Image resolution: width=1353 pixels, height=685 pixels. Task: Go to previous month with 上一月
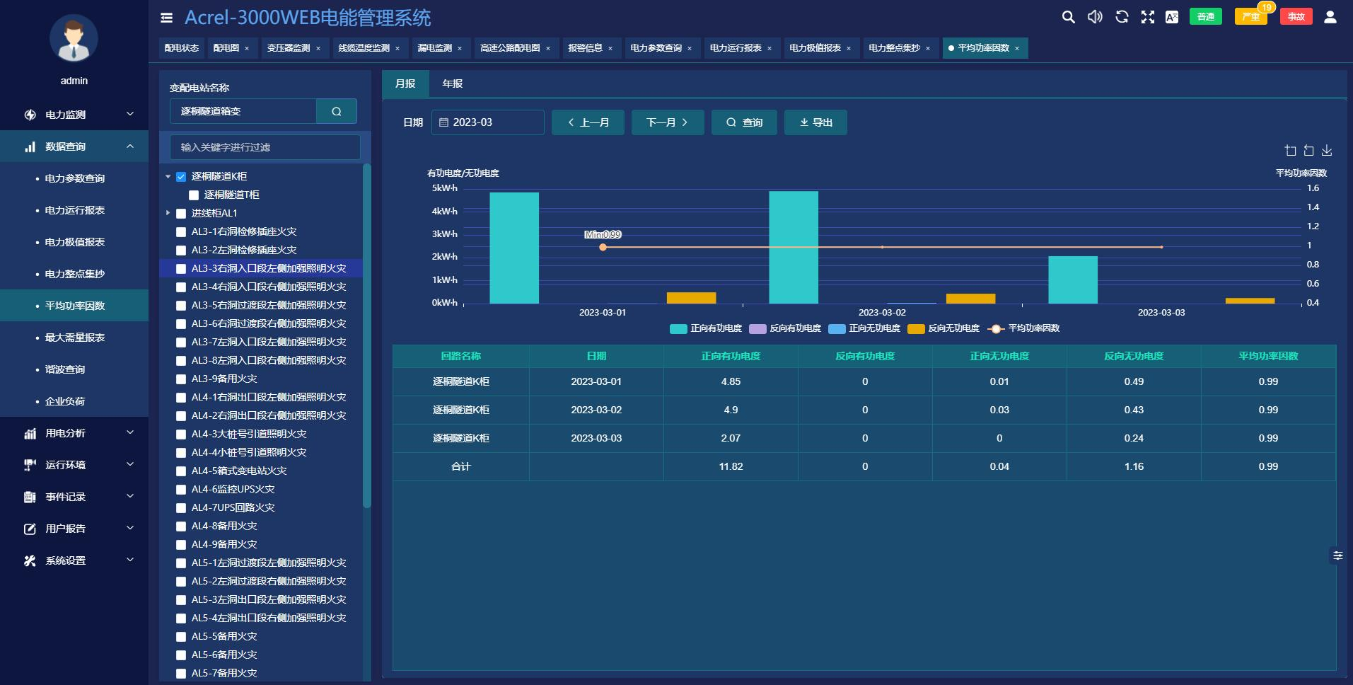coord(588,122)
